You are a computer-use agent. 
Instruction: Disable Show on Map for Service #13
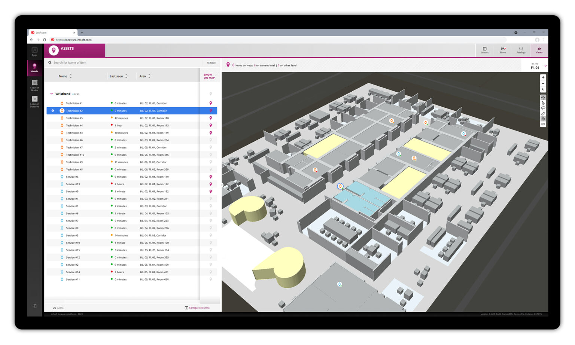[210, 184]
